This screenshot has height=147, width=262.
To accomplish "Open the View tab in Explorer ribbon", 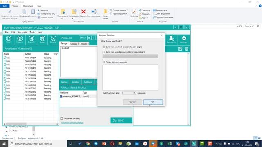I will pyautogui.click(x=39, y=6).
